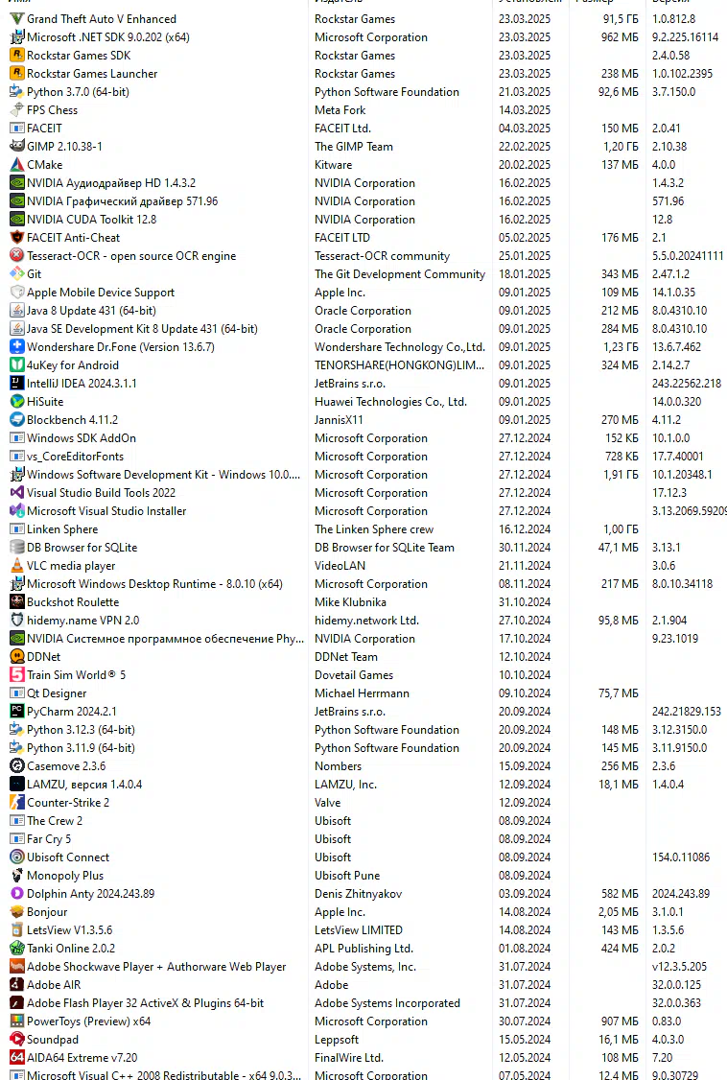Screen dimensions: 727x1080
Task: Click the Tanki Online 2.0.2 icon
Action: click(16, 949)
